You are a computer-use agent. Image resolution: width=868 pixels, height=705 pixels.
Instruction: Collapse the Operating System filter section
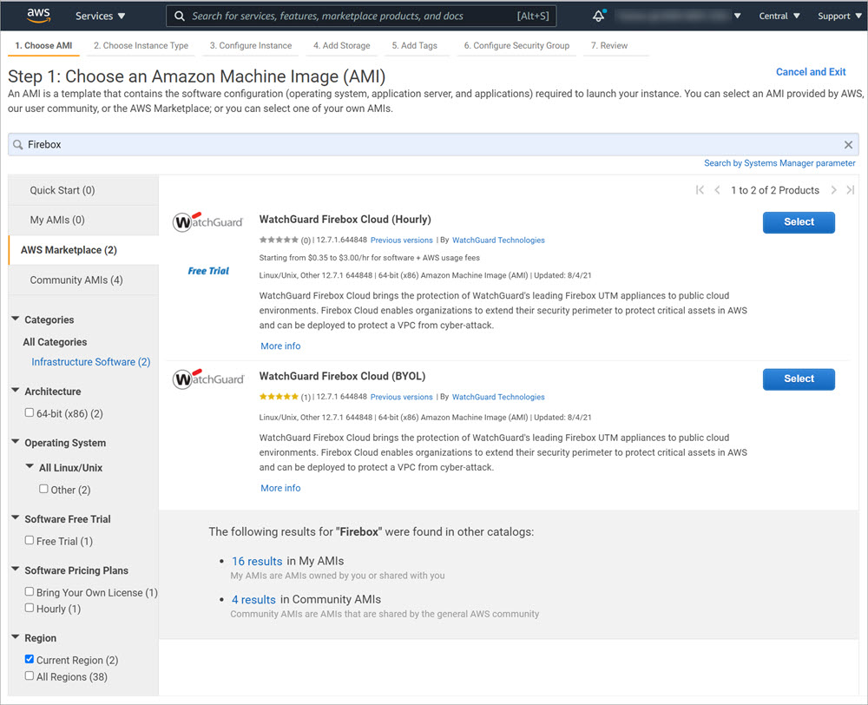click(x=14, y=443)
